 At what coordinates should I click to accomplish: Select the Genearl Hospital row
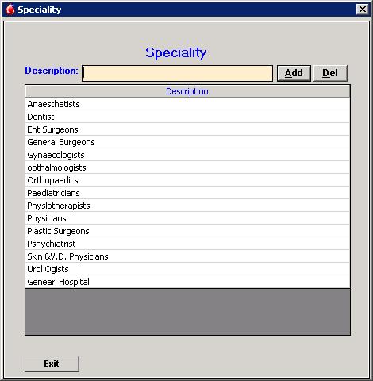click(187, 282)
